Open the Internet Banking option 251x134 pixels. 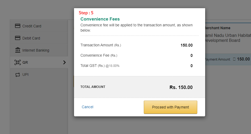39,50
